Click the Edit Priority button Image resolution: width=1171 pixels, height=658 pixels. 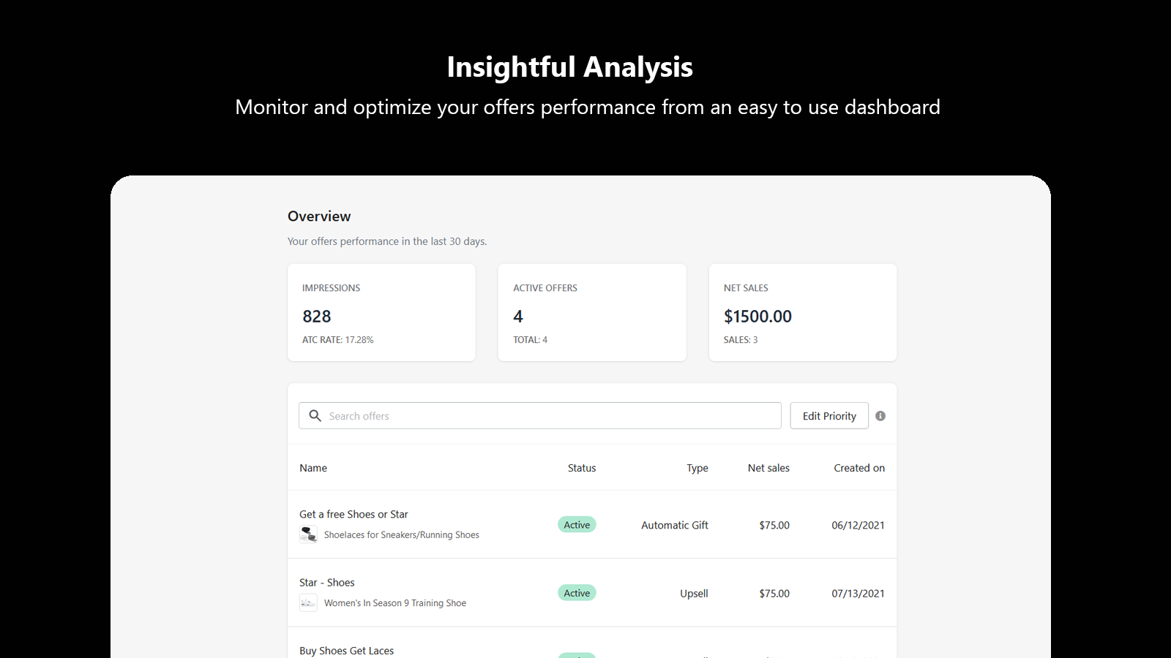829,415
